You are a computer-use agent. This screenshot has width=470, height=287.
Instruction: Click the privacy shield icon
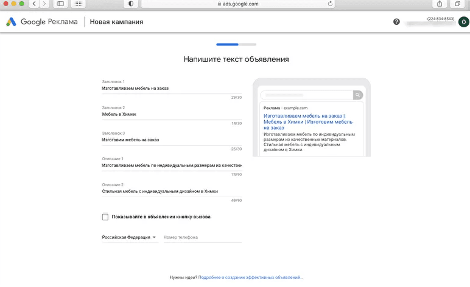pyautogui.click(x=131, y=4)
